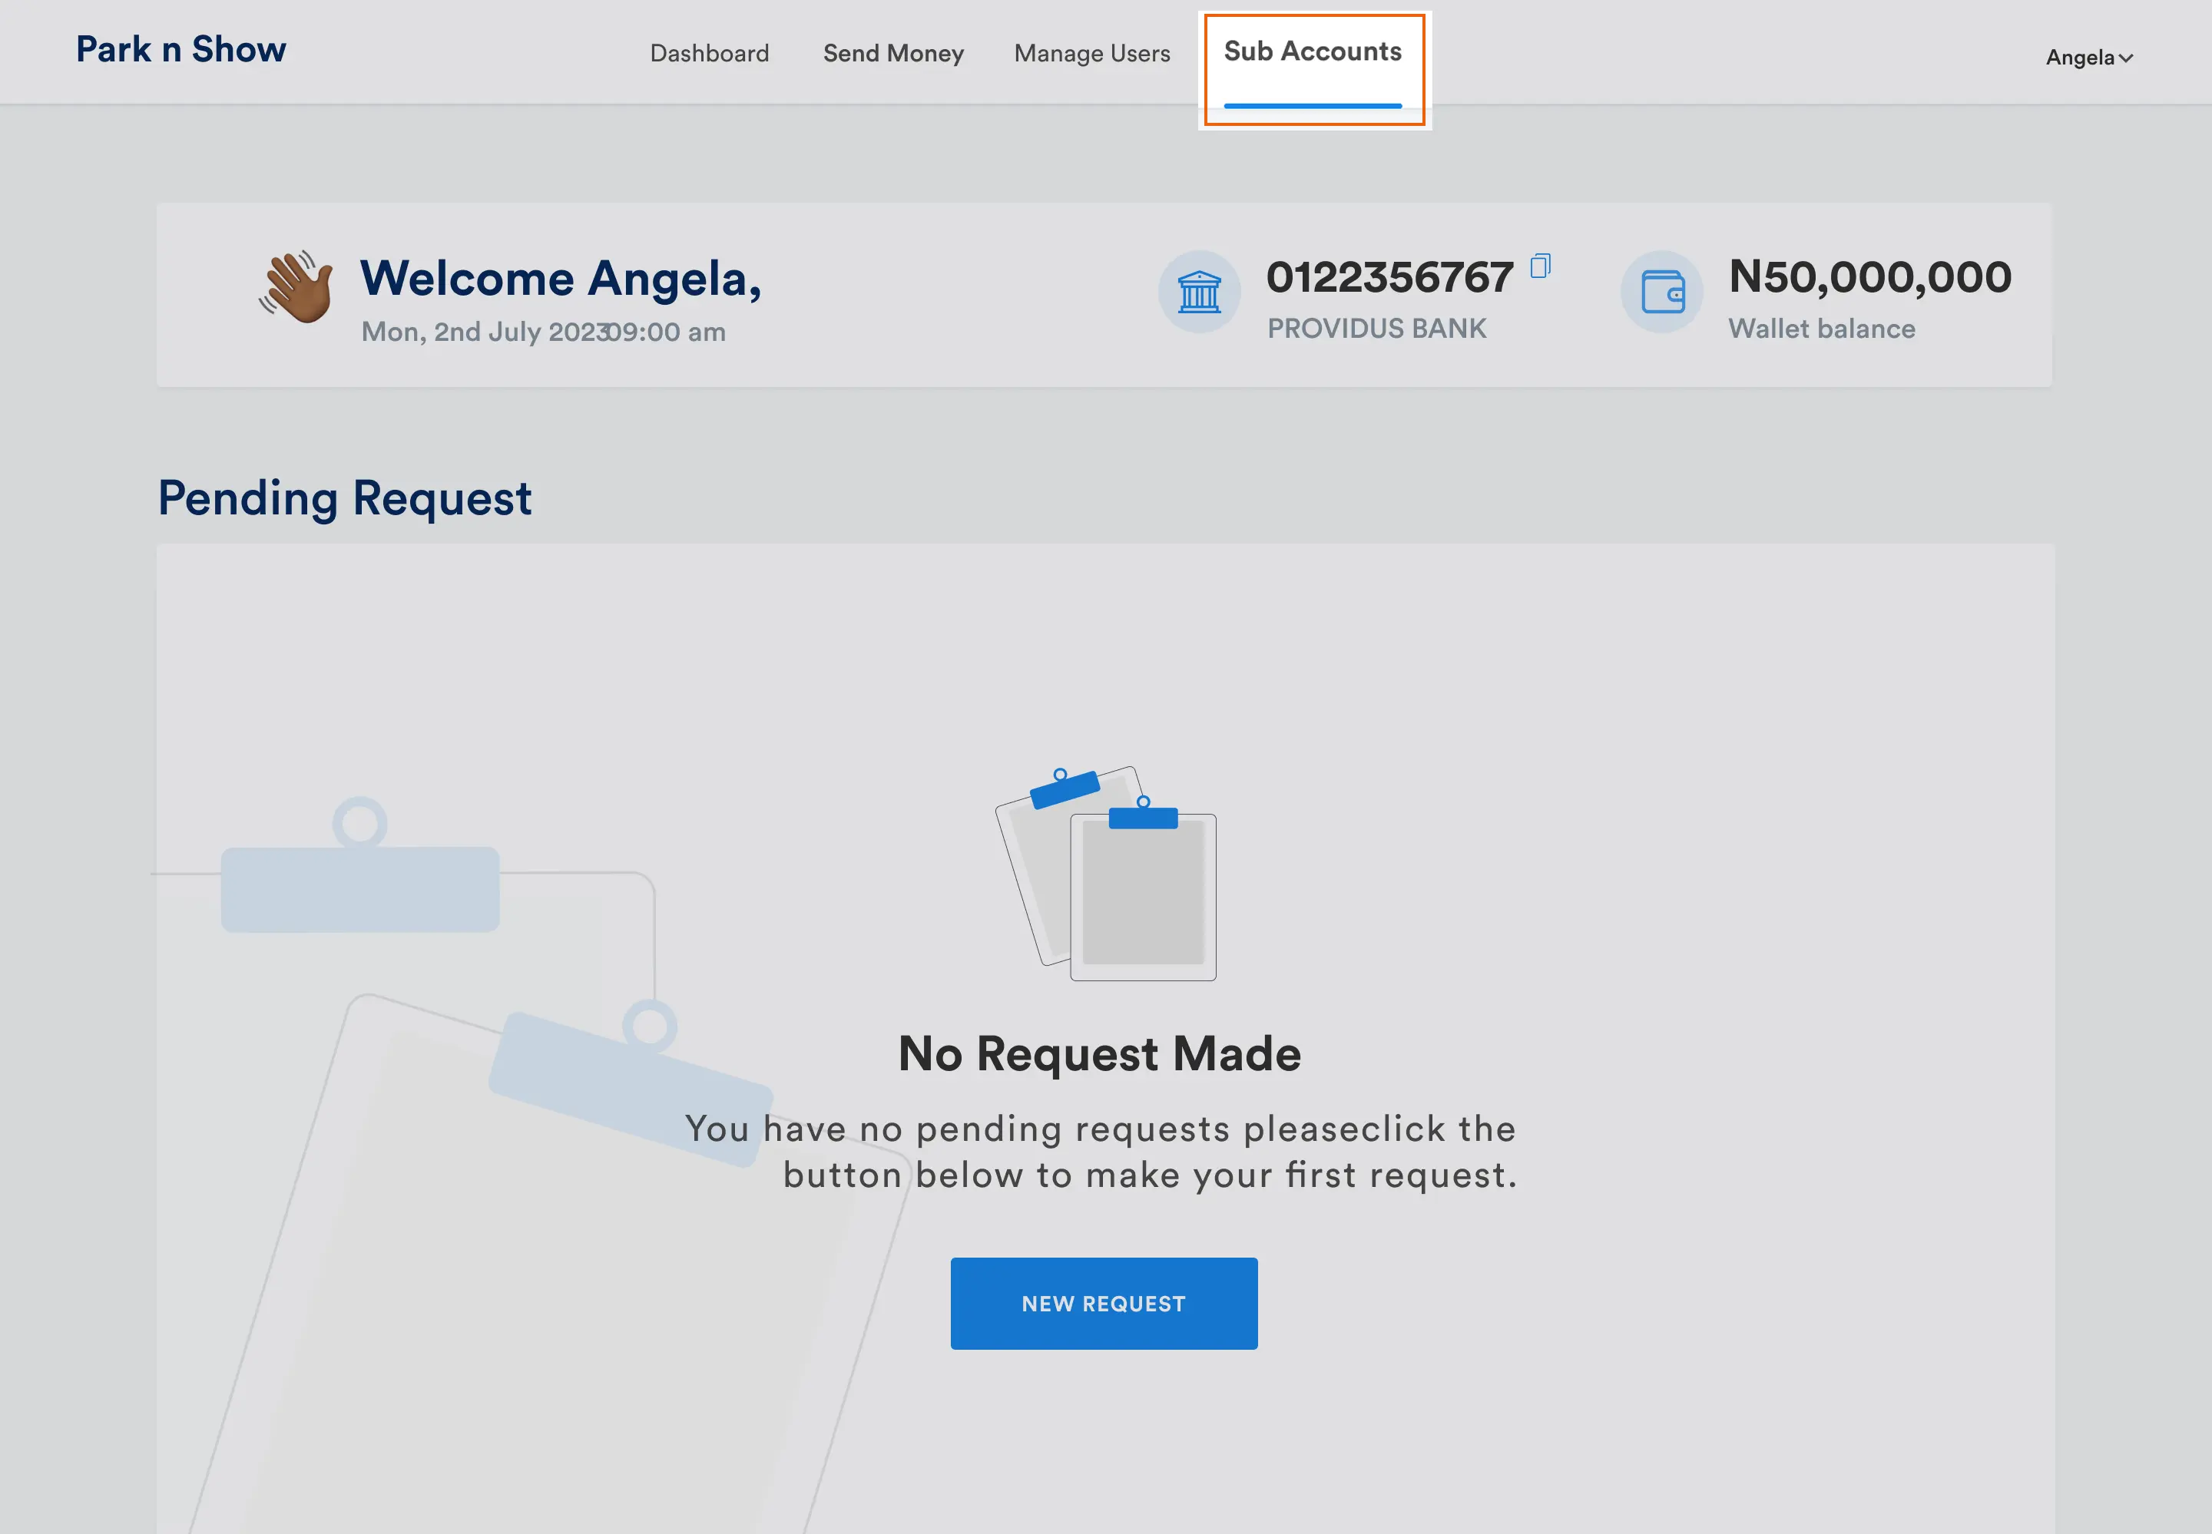This screenshot has height=1534, width=2212.
Task: Click the Park n Show logo
Action: tap(180, 49)
